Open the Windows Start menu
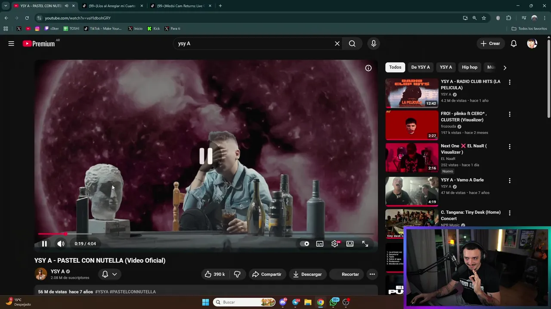This screenshot has height=309, width=551. pyautogui.click(x=205, y=302)
